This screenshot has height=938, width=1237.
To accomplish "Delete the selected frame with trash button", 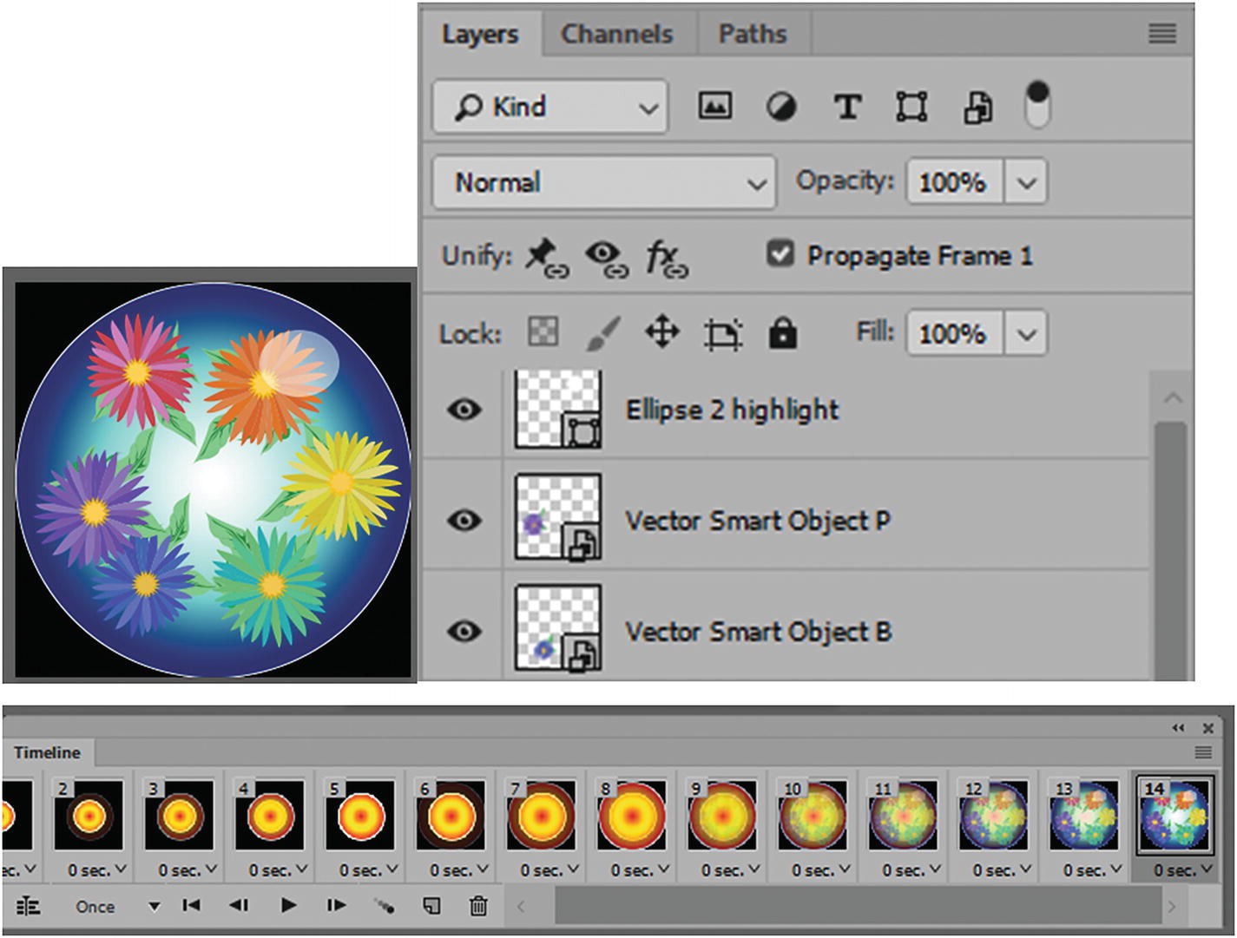I will (477, 905).
